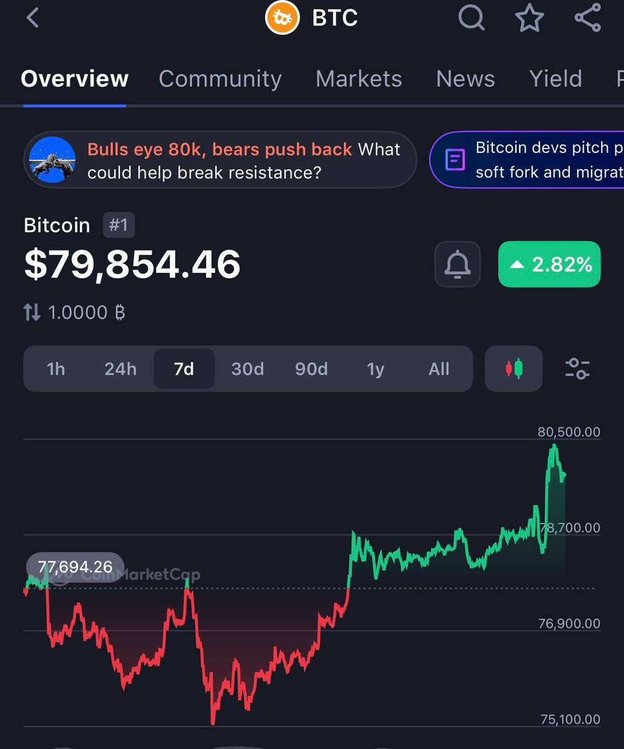Select the 7d chart range
The image size is (624, 749).
(x=184, y=369)
